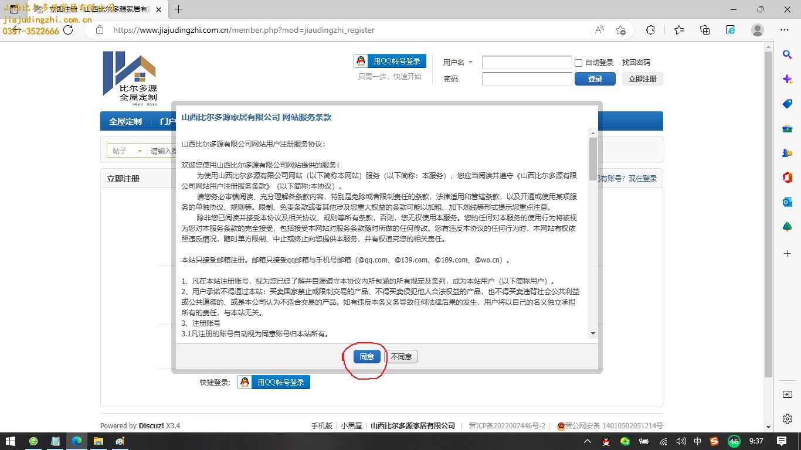Click the 不同意 disagree button
The image size is (801, 450).
(402, 356)
